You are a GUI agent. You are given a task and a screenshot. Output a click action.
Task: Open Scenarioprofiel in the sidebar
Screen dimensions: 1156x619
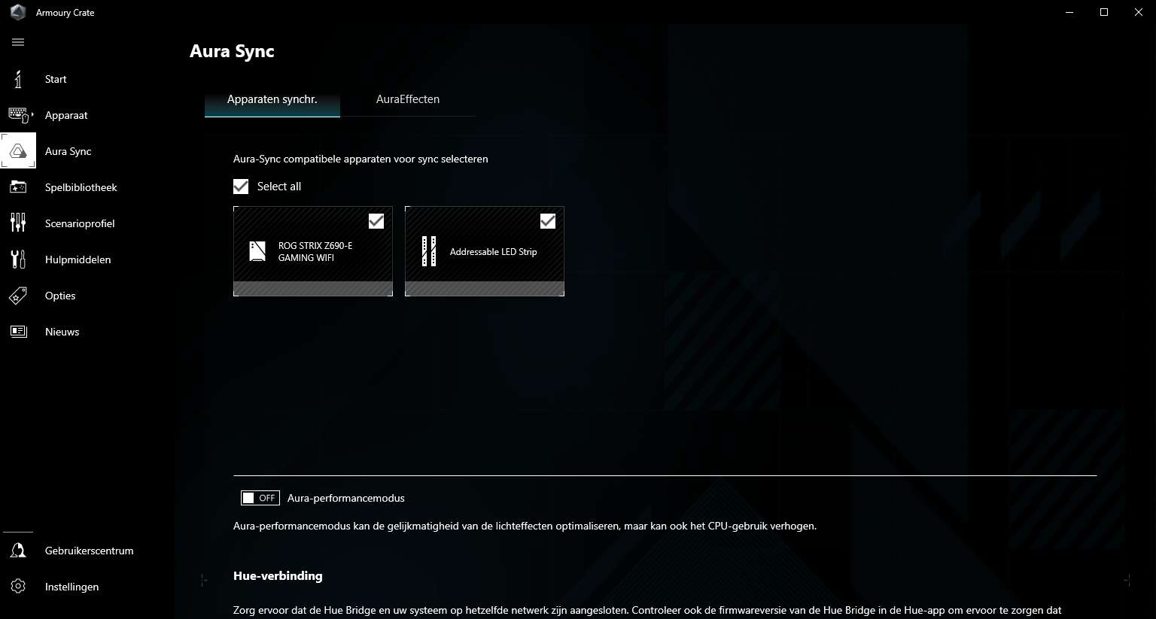[80, 223]
